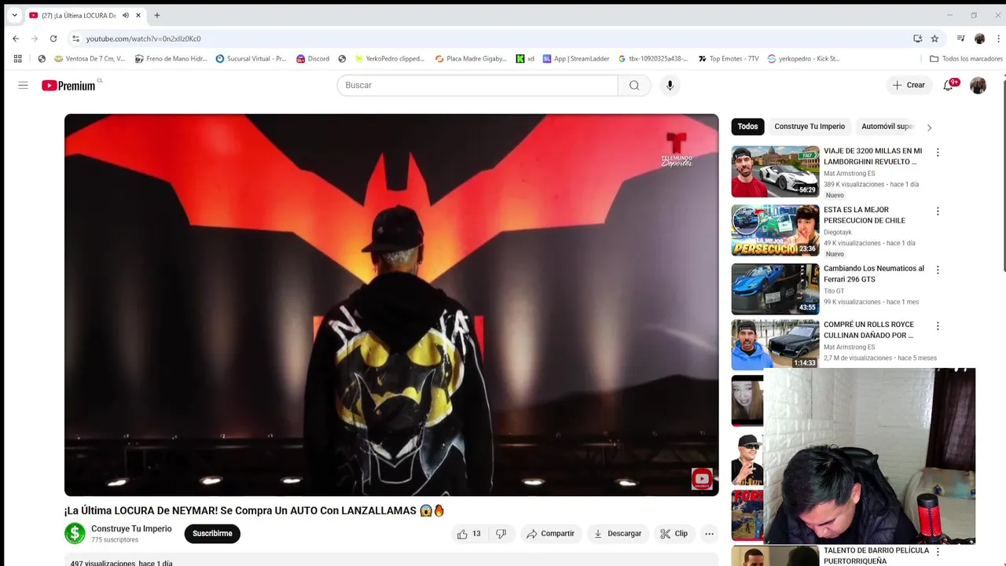Screen dimensions: 1006x566
Task: Click the Descargar button
Action: (x=617, y=534)
